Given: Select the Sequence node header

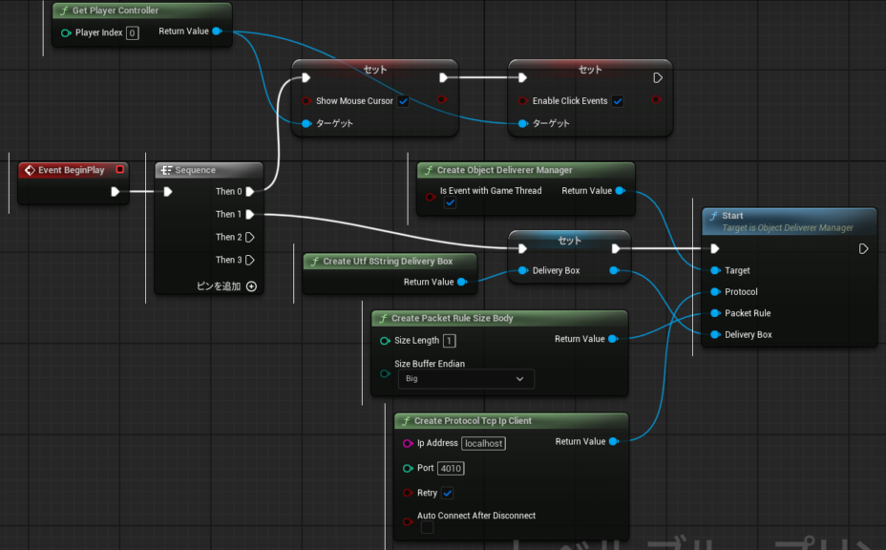Looking at the screenshot, I should coord(208,170).
